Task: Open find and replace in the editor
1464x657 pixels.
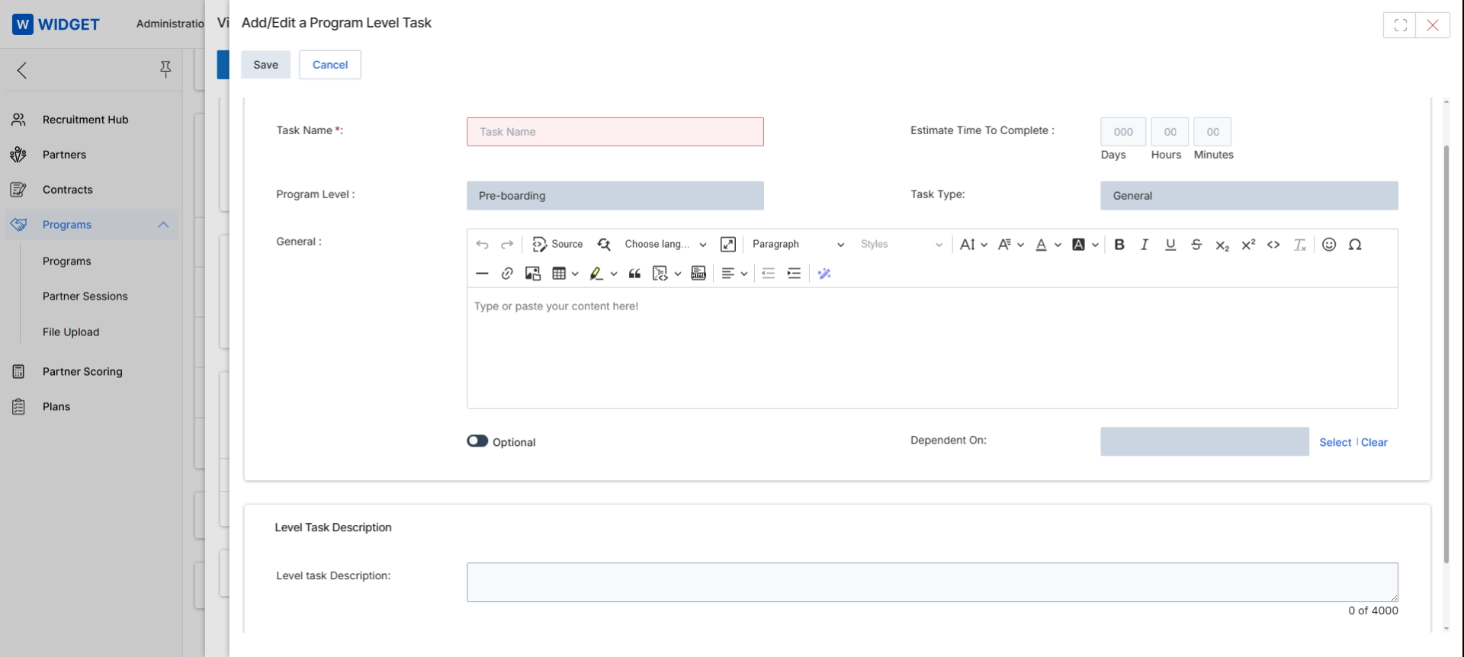Action: tap(604, 244)
